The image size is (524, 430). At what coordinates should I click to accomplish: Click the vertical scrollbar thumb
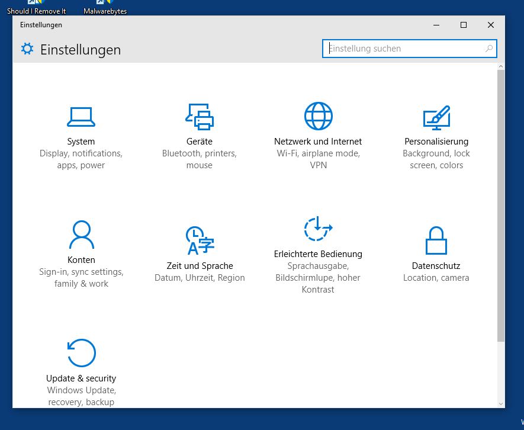(501, 204)
